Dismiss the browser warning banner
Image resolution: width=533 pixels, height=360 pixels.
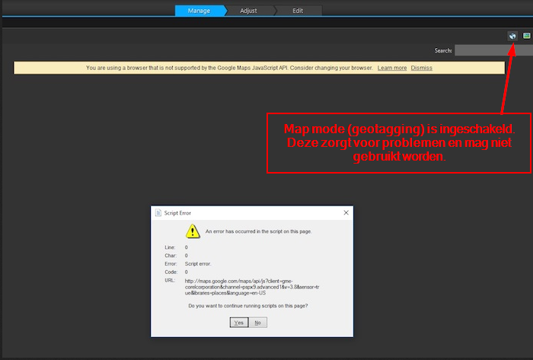[422, 68]
